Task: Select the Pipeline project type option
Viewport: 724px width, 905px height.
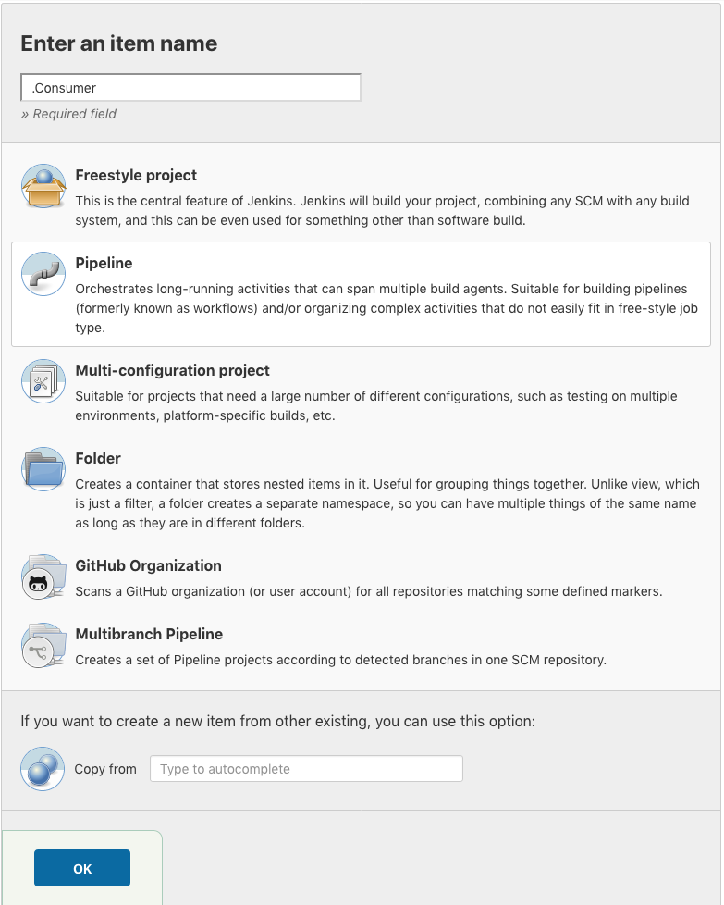Action: coord(361,292)
